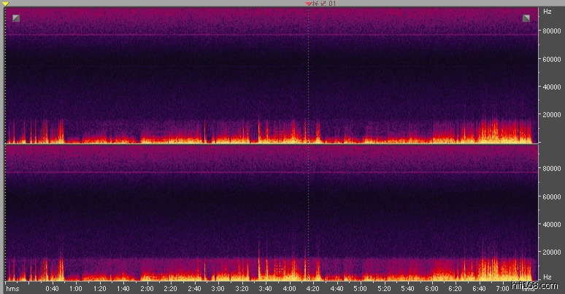Click the 3:40 mark on the timeline
This screenshot has width=565, height=294.
point(266,288)
